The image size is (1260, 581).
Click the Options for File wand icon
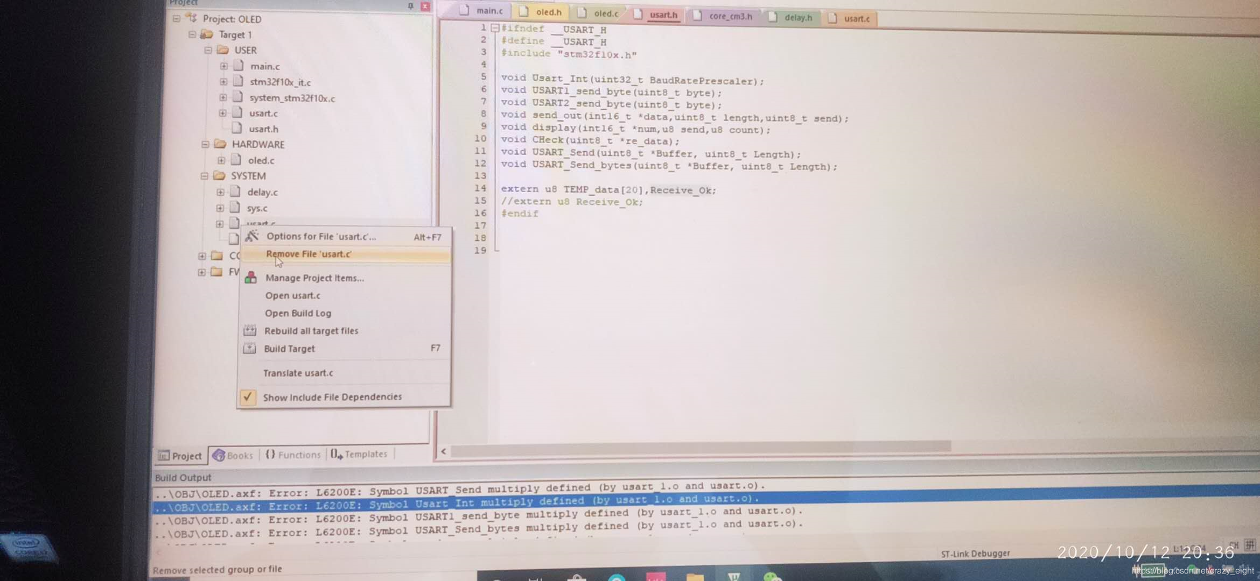(x=251, y=236)
